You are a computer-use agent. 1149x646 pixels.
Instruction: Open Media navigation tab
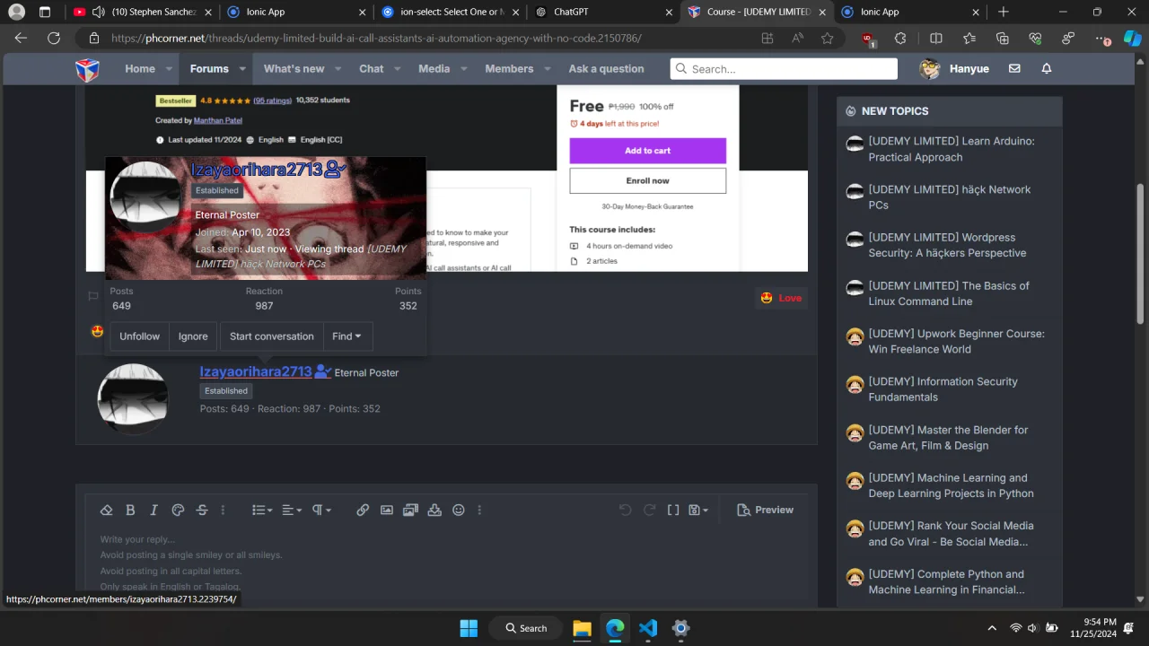point(434,69)
